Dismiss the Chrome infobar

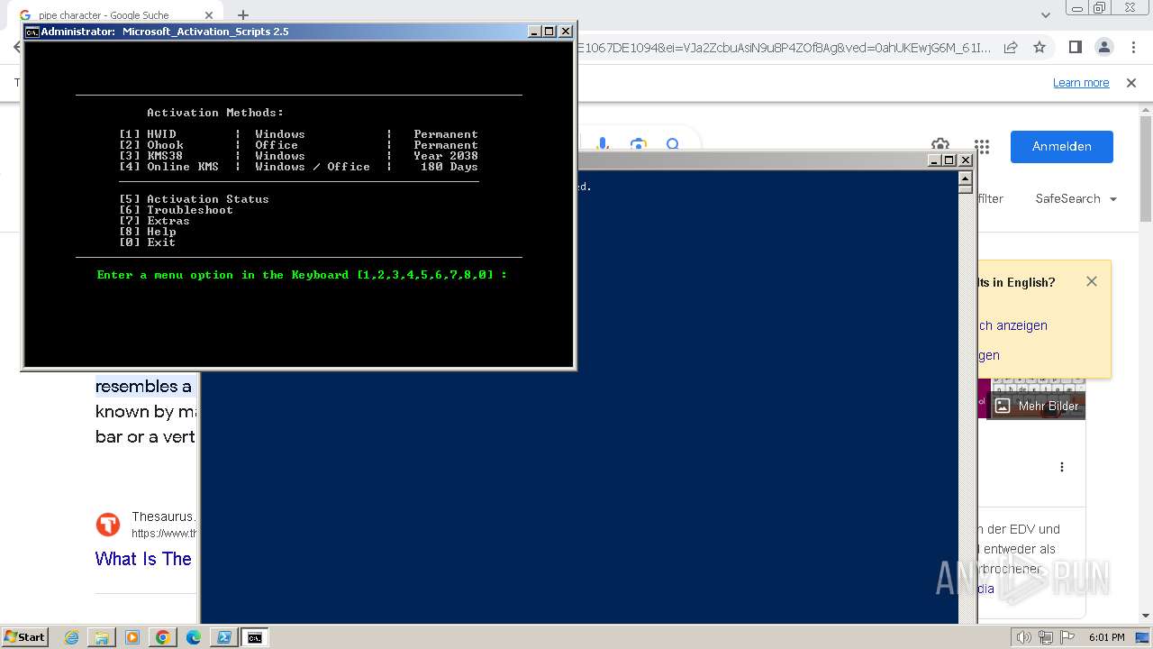tap(1131, 83)
